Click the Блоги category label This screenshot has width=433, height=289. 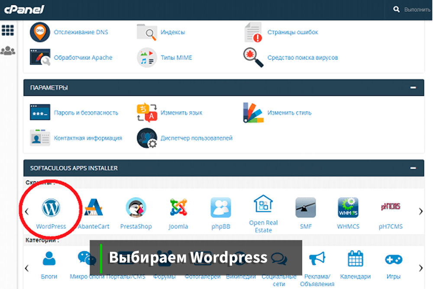click(49, 276)
